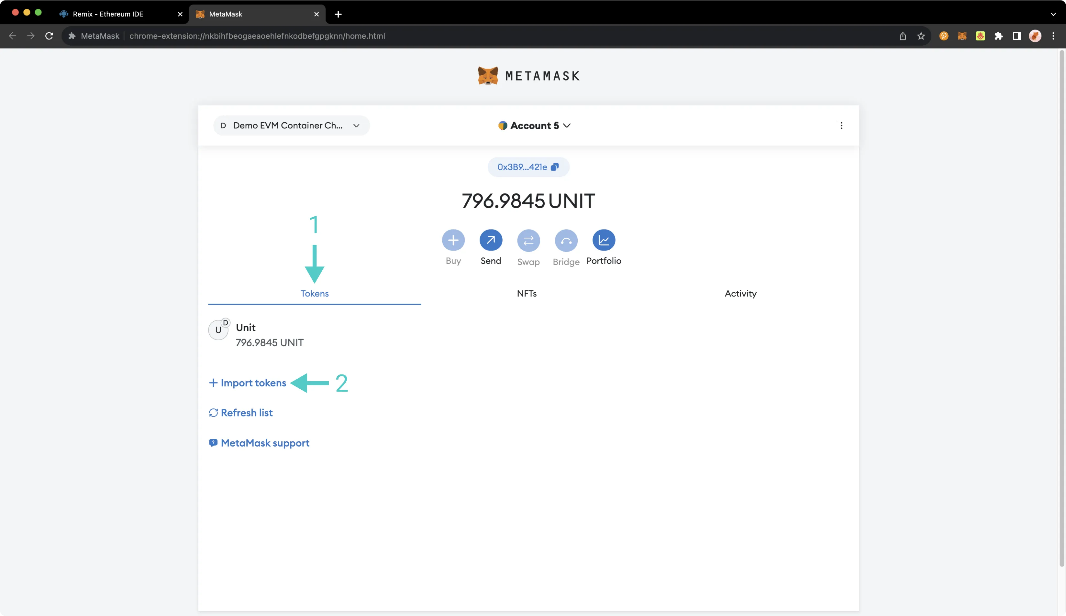Copy address using the copy icon

pyautogui.click(x=555, y=167)
